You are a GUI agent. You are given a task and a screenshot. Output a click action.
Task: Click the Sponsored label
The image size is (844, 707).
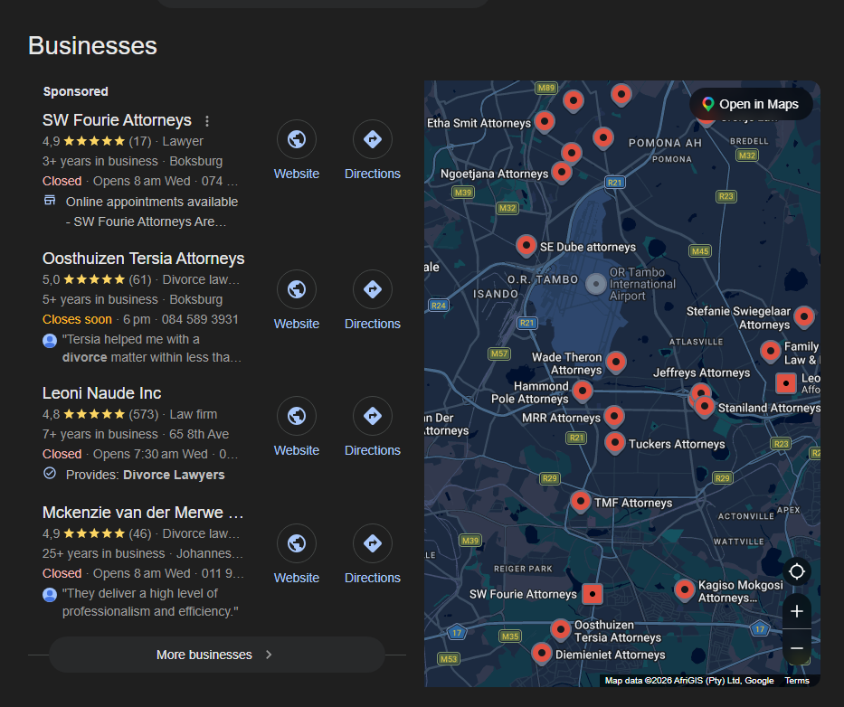pyautogui.click(x=76, y=91)
